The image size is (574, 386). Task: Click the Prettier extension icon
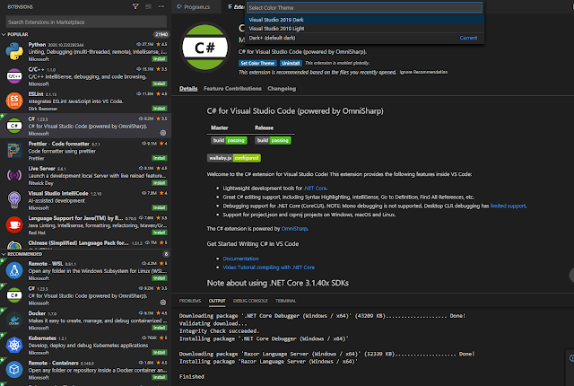coord(14,151)
